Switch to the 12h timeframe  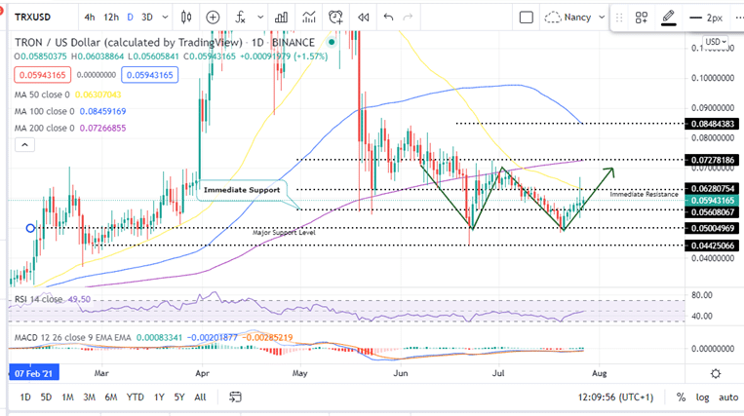click(x=111, y=18)
